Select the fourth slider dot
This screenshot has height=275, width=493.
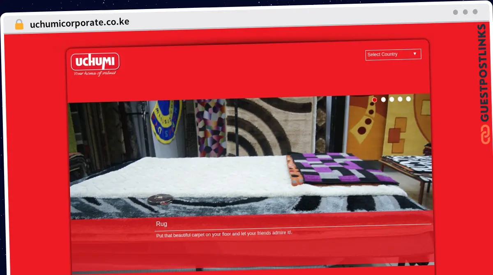click(x=400, y=99)
